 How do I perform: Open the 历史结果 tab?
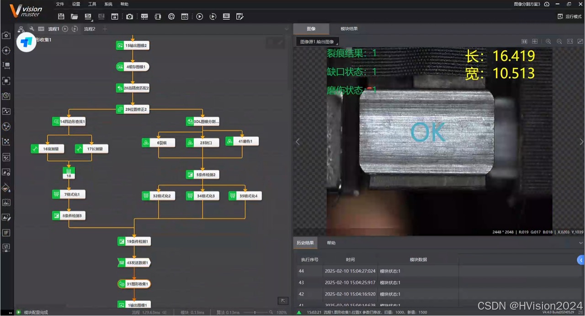[x=305, y=243]
